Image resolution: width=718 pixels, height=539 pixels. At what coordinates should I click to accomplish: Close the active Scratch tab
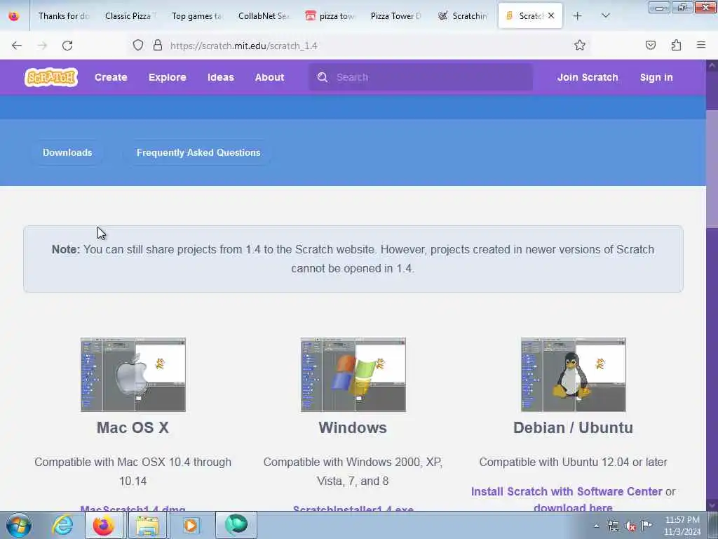click(551, 15)
